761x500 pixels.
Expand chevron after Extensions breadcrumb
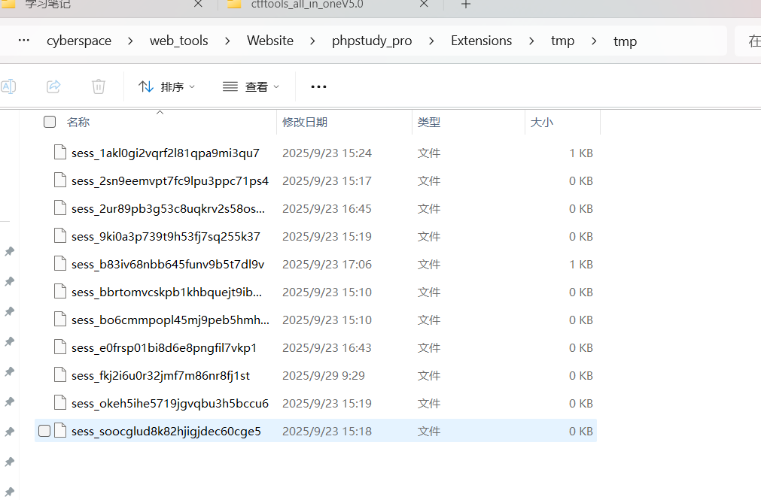[x=531, y=41]
